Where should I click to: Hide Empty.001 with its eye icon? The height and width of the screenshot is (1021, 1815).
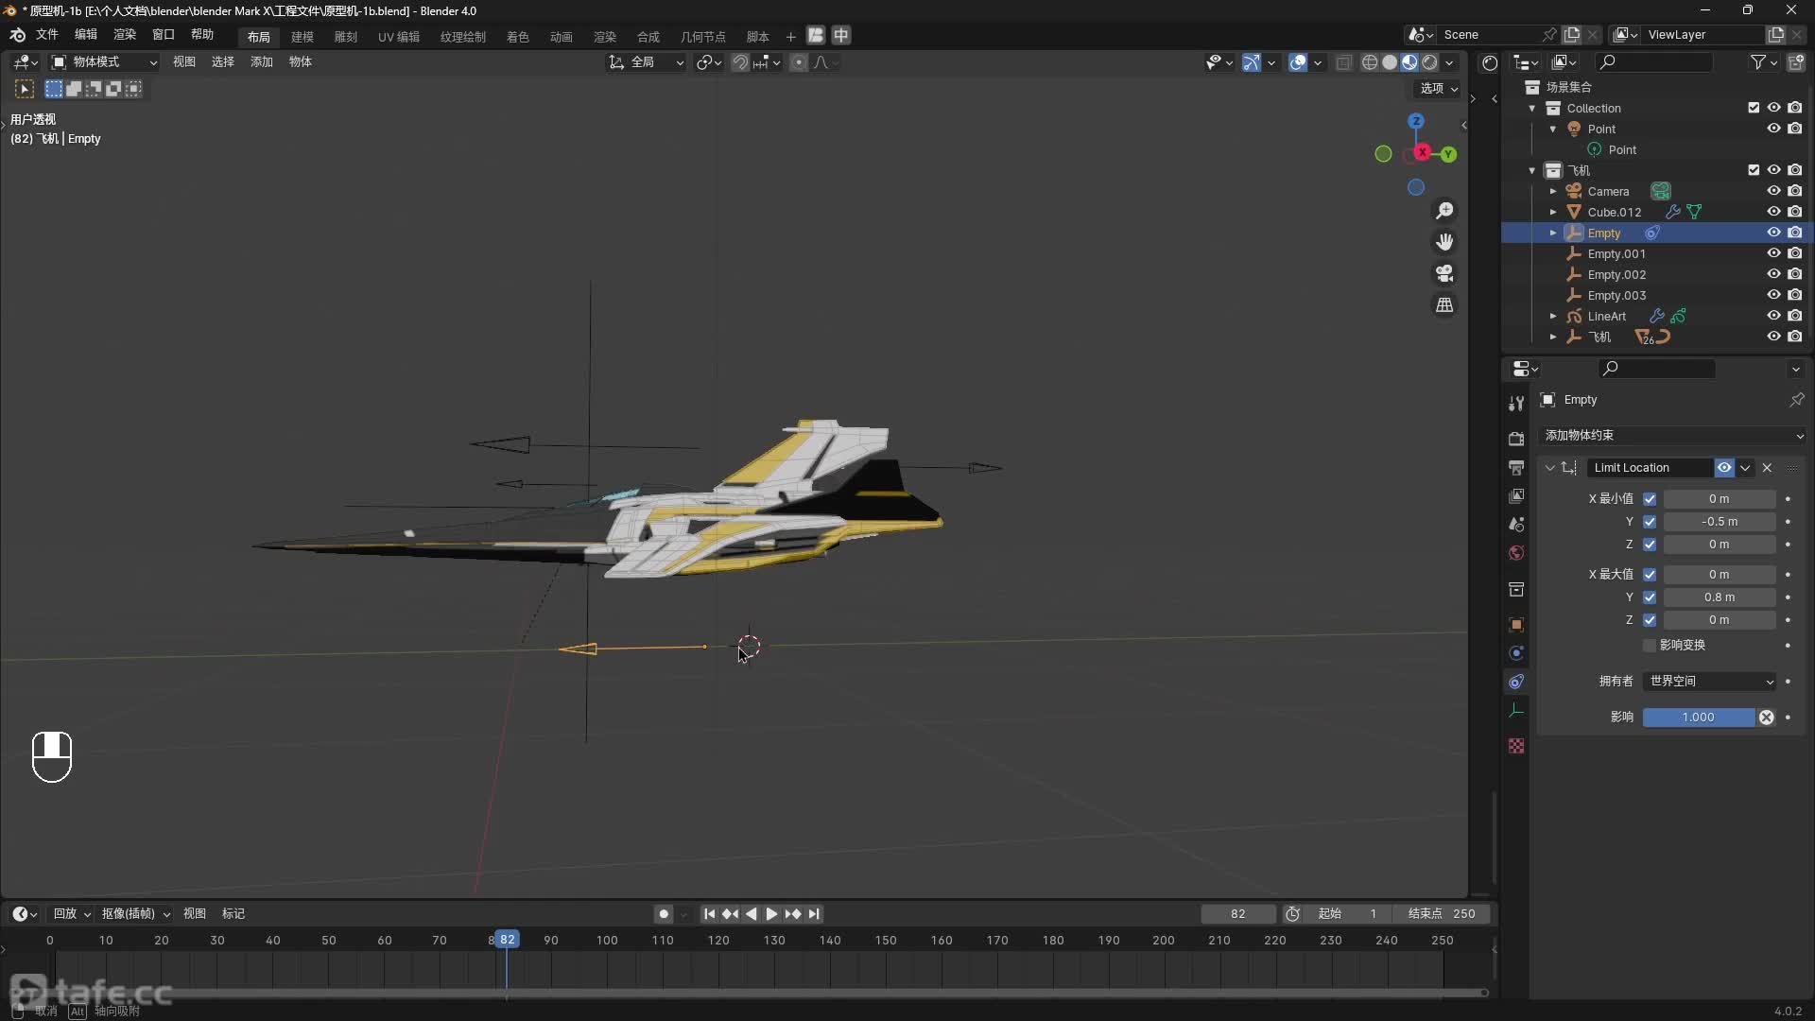tap(1773, 253)
